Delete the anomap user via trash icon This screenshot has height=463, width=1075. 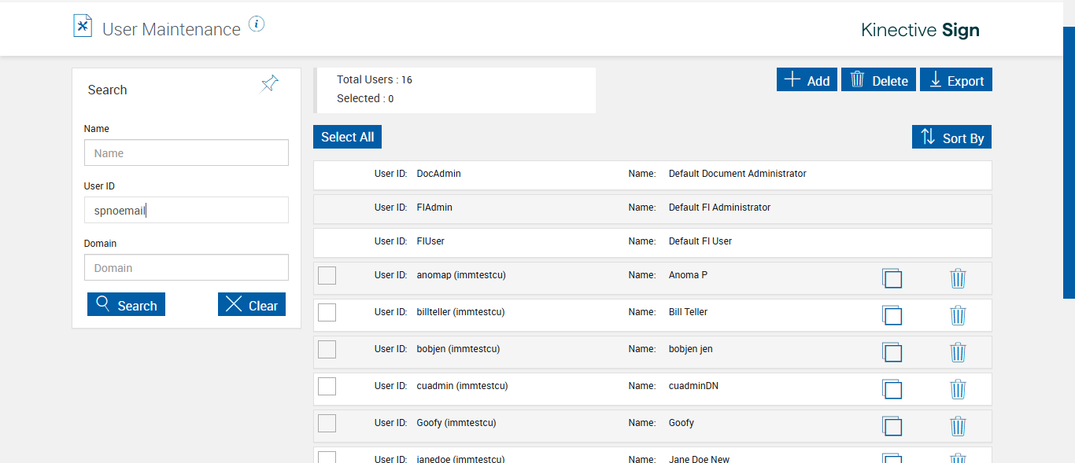[x=958, y=278]
